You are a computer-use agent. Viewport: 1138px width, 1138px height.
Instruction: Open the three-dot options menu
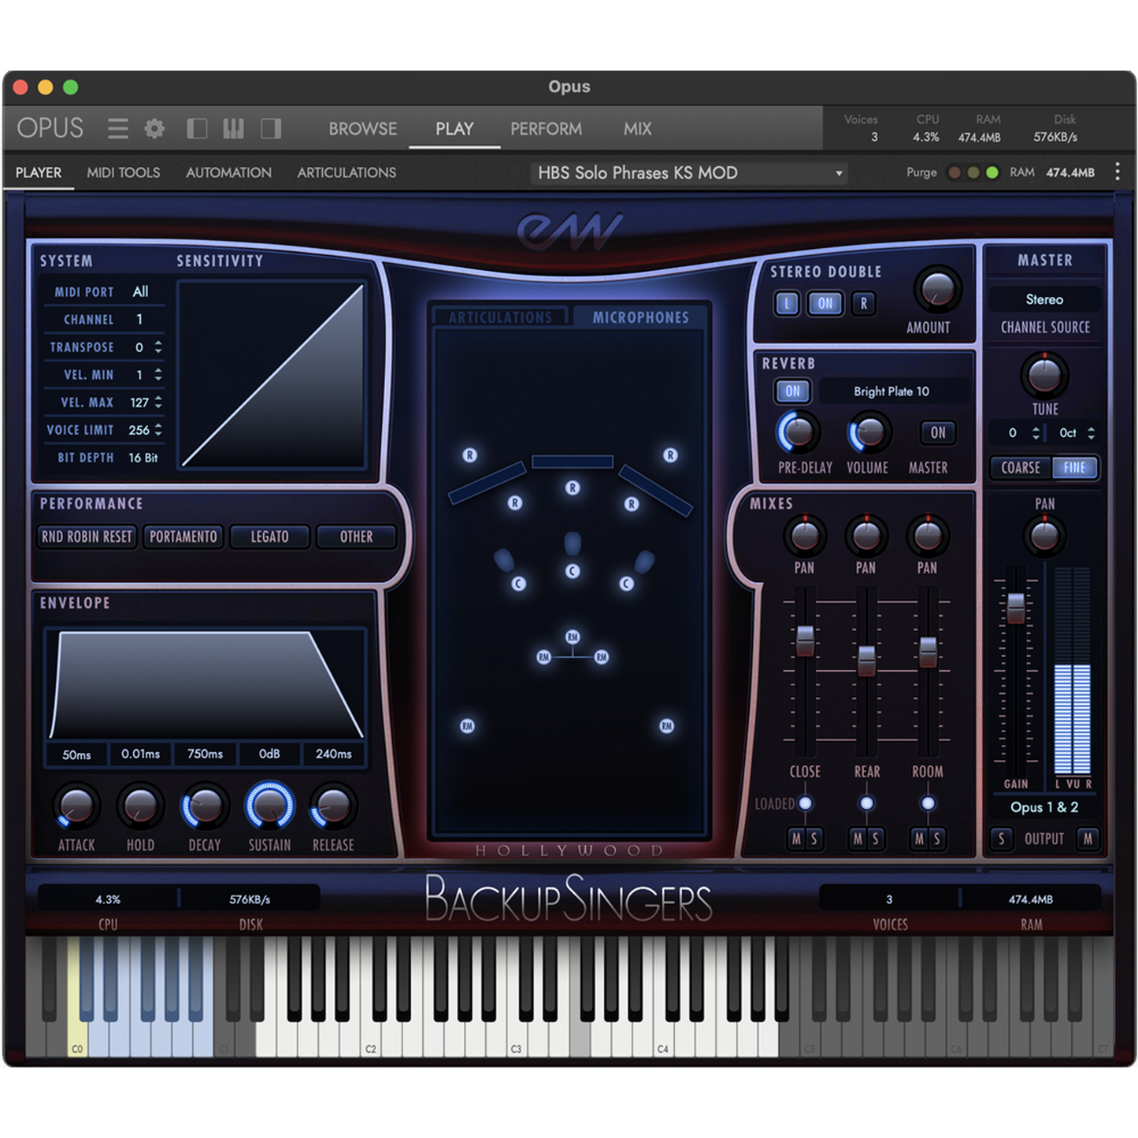(1117, 172)
